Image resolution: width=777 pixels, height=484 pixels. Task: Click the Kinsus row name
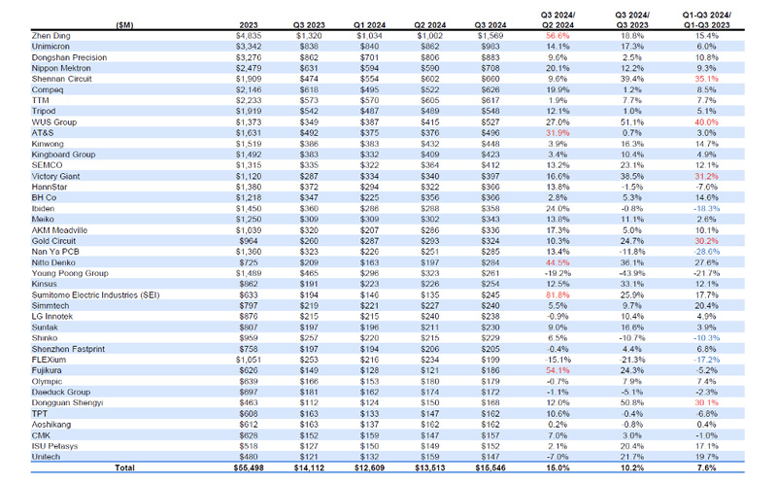coord(44,284)
